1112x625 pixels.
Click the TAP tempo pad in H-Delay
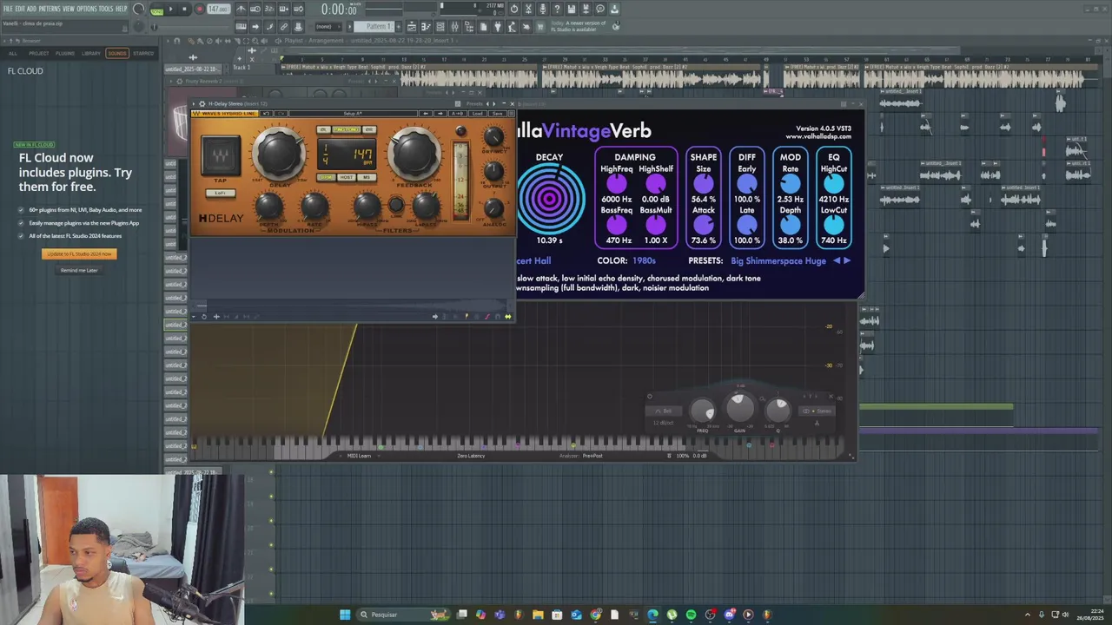(x=221, y=156)
